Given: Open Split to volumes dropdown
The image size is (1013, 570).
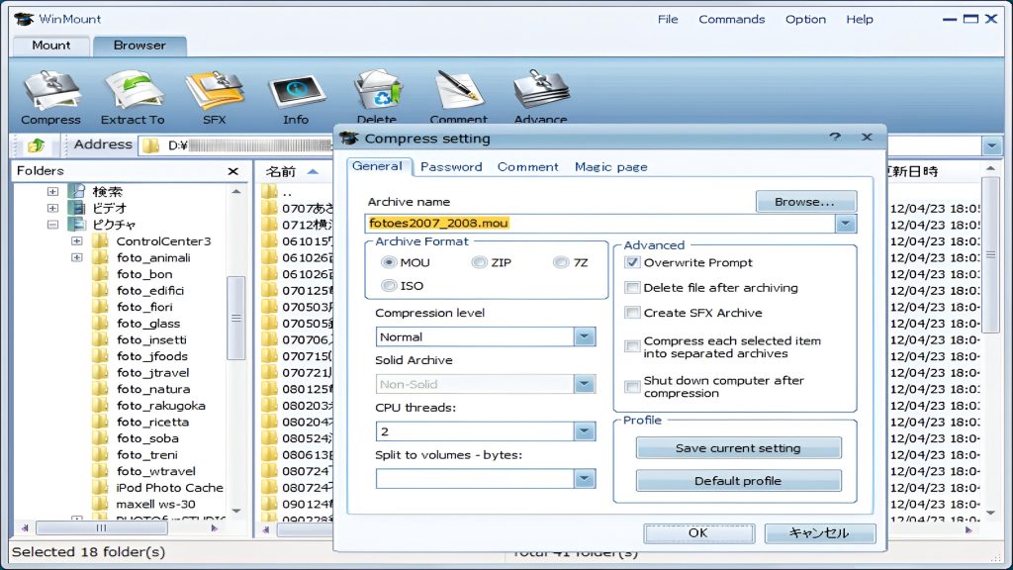Looking at the screenshot, I should (x=584, y=479).
